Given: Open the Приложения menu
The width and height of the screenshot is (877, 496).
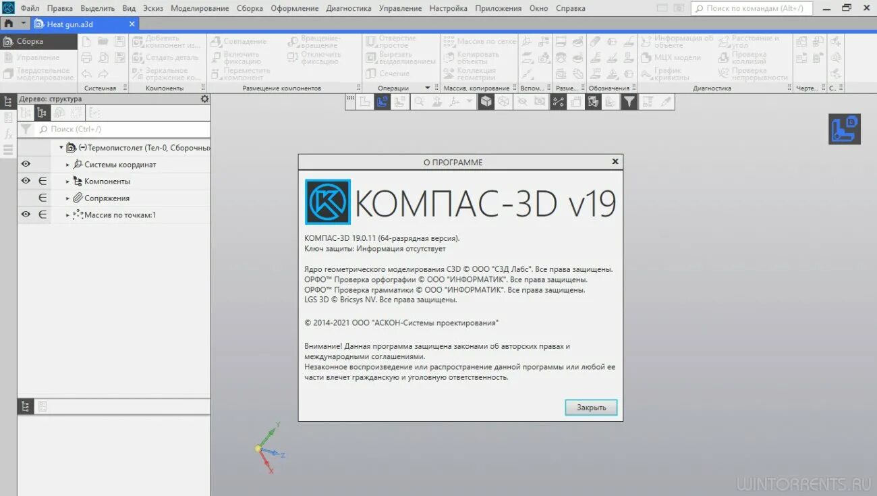Looking at the screenshot, I should (x=498, y=8).
